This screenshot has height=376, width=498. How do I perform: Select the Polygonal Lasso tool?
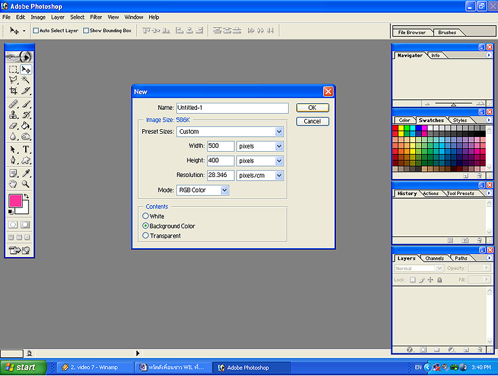point(13,79)
